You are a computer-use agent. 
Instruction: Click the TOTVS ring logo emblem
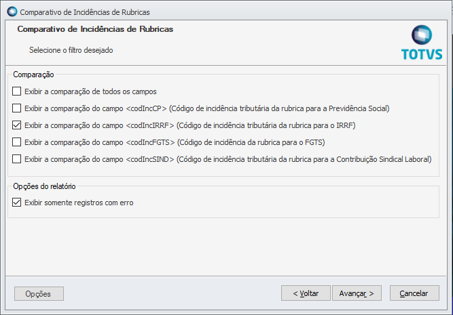coord(422,35)
